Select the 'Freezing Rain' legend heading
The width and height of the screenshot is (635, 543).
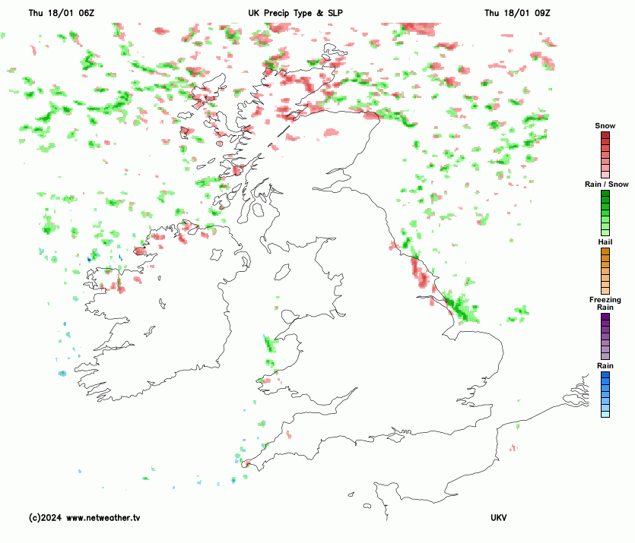pos(605,303)
